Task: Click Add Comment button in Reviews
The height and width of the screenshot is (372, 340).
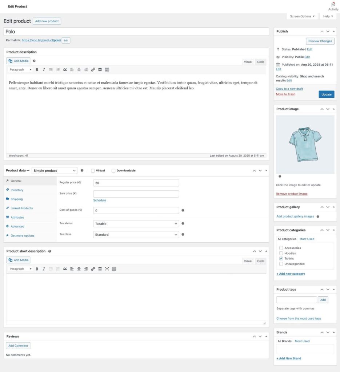Action: [18, 346]
